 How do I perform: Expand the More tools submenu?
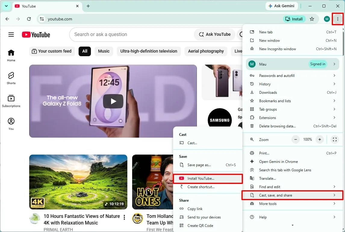click(293, 204)
